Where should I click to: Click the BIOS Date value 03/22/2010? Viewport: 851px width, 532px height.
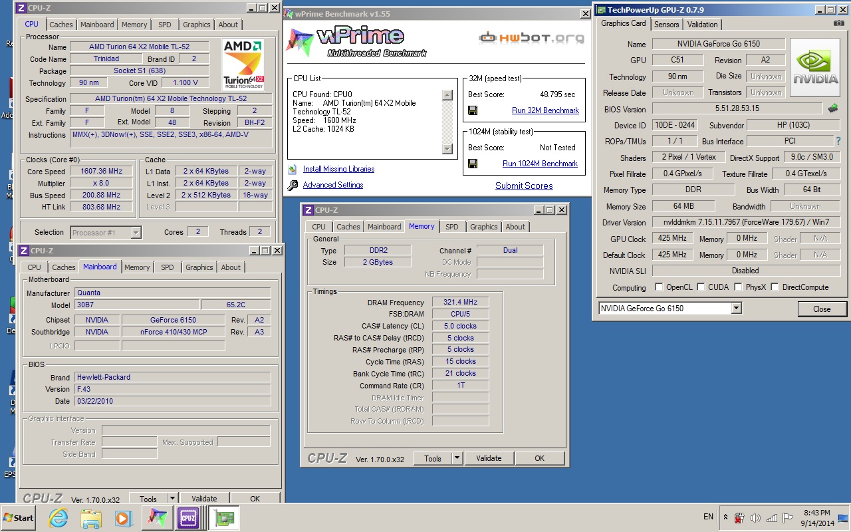pos(172,401)
